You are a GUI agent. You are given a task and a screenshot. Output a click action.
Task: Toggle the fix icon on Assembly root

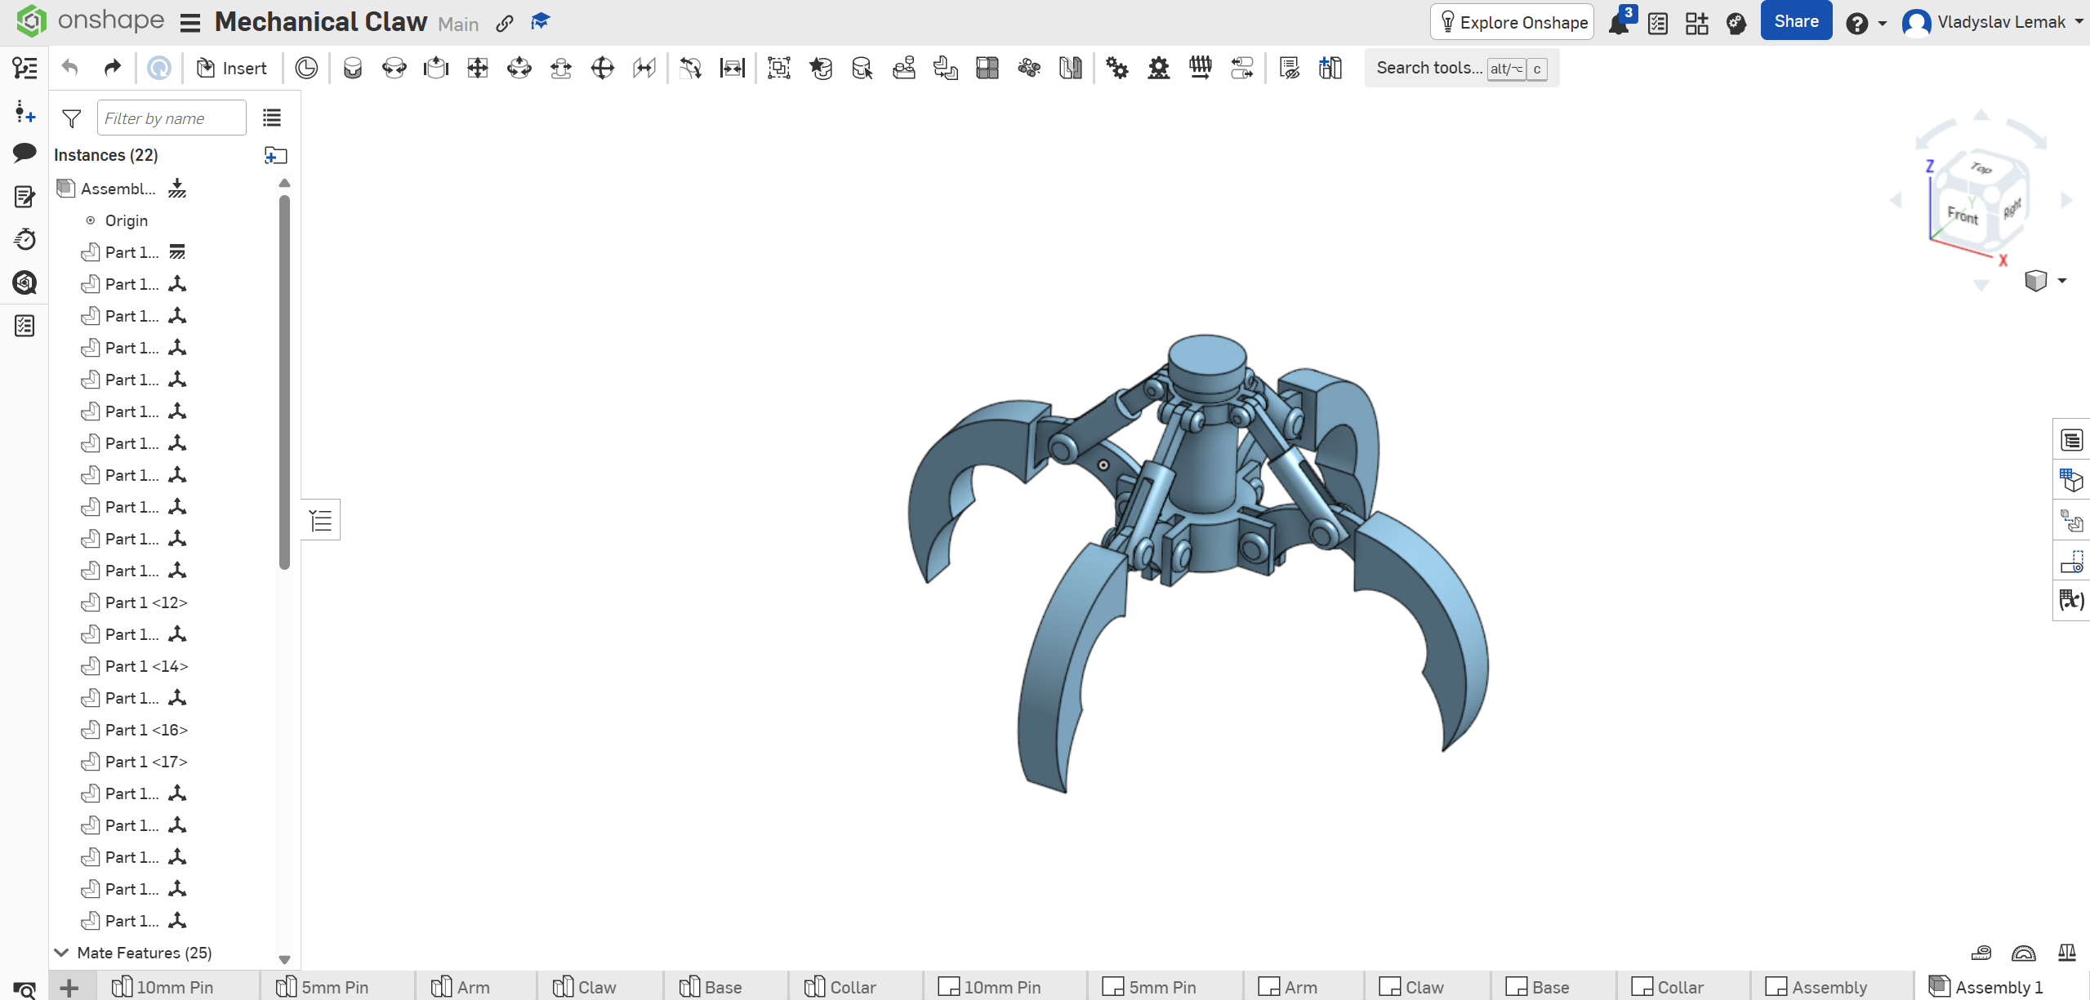click(177, 189)
